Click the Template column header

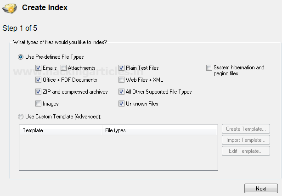[61, 130]
